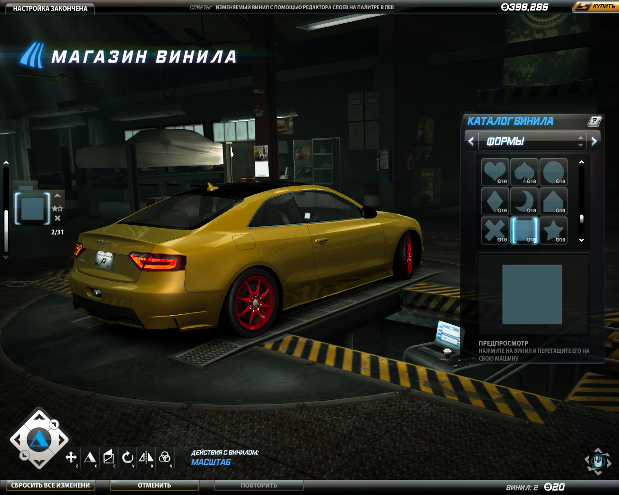The width and height of the screenshot is (619, 495).
Task: Delete the selected vinyl layer with X
Action: click(x=58, y=218)
